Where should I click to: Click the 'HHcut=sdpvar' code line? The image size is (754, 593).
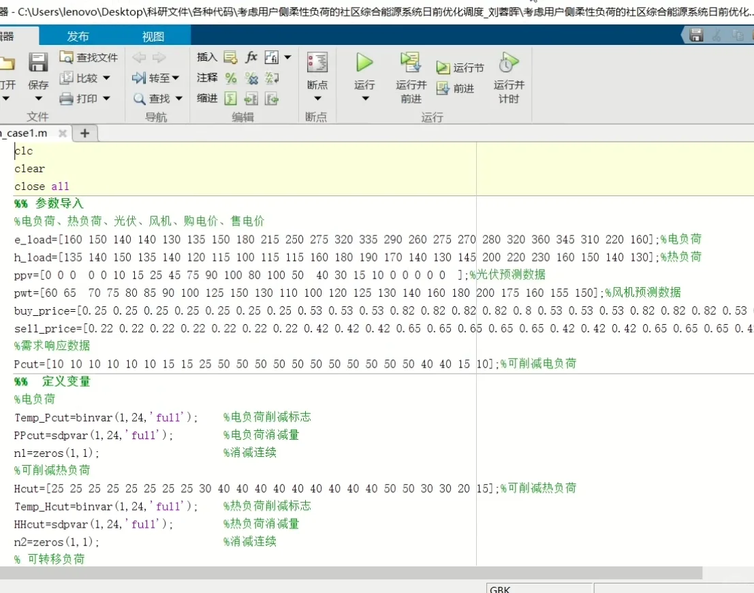(157, 524)
